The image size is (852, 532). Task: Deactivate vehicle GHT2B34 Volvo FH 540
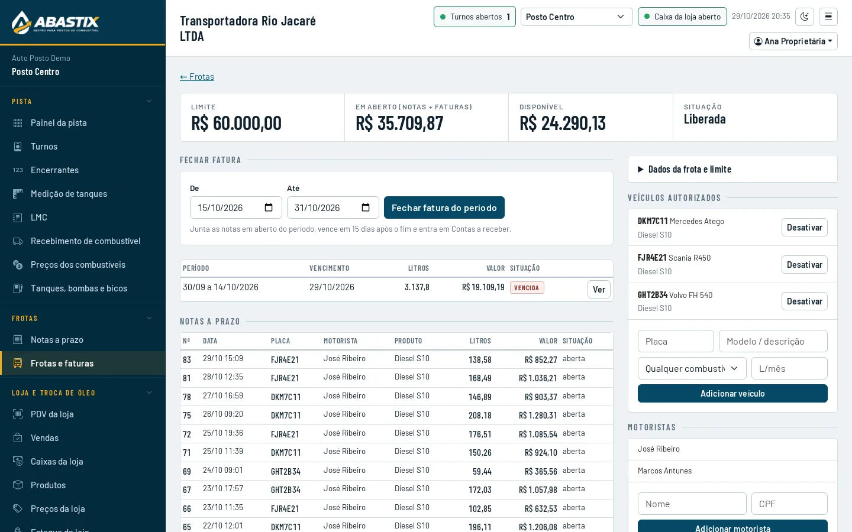805,301
